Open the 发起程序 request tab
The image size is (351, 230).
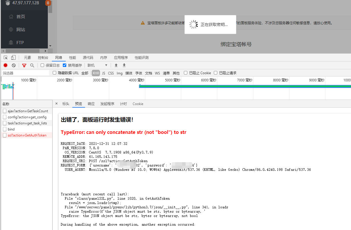click(x=107, y=104)
